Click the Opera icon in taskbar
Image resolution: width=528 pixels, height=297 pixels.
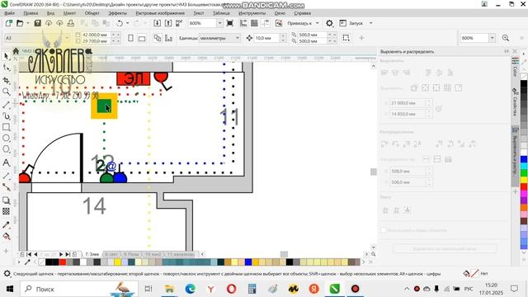[x=231, y=289]
